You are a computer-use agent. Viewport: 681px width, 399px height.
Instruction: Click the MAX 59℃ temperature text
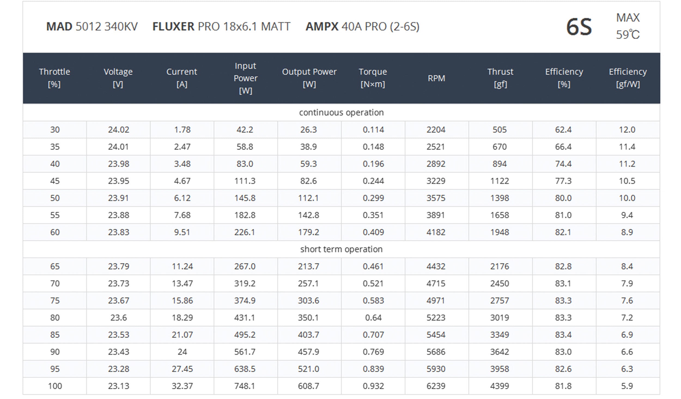(x=628, y=26)
